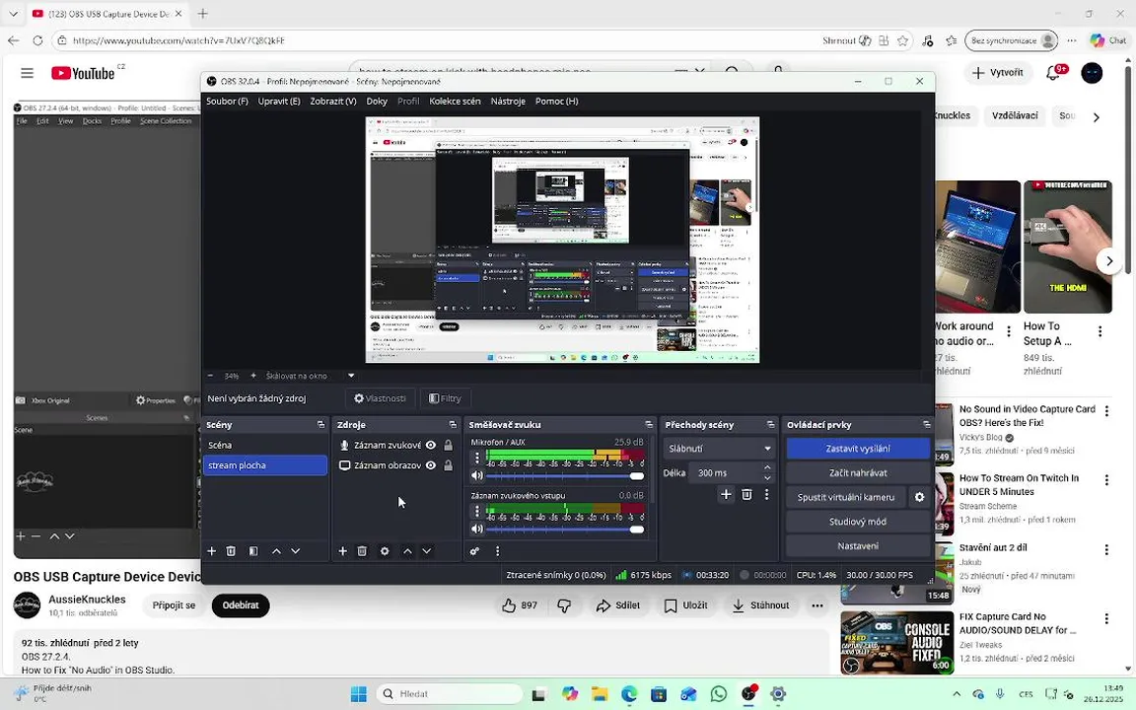The image size is (1136, 710).
Task: Open Záznam zvukového vstupu channel options dots
Action: point(476,511)
